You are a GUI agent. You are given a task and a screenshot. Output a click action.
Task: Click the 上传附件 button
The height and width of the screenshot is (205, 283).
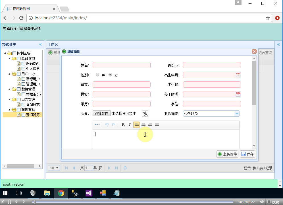coord(227,154)
